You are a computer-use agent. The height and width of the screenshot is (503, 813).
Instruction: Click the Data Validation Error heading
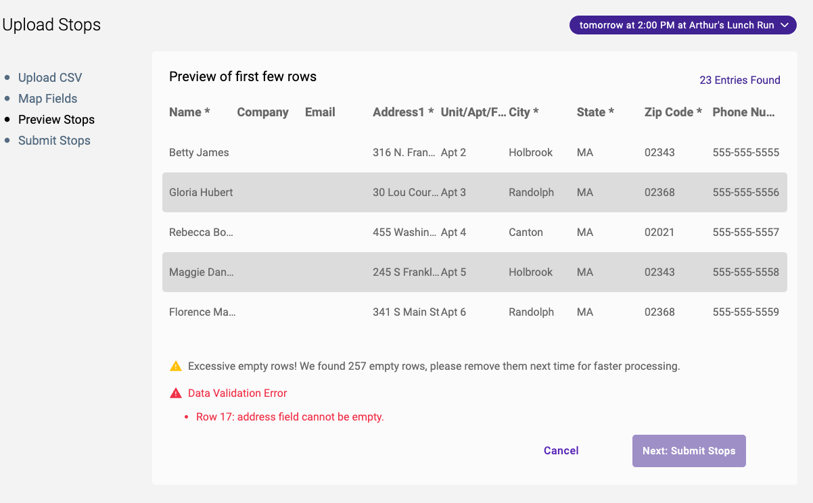coord(237,393)
